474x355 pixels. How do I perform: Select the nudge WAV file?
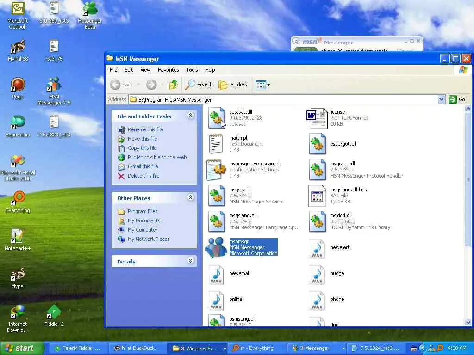(x=327, y=274)
